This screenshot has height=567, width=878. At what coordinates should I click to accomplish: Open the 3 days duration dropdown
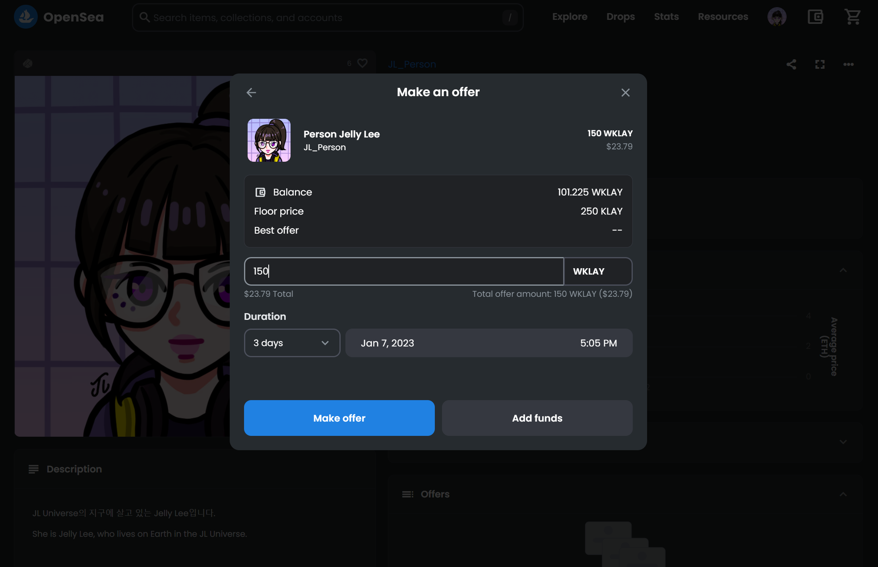tap(292, 343)
